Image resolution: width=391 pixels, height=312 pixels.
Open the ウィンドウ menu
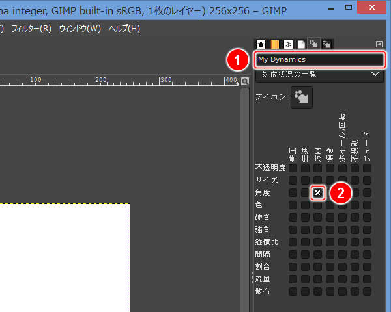80,29
